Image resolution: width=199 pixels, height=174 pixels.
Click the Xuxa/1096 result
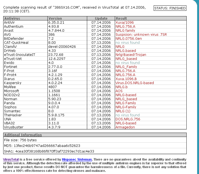tap(125, 23)
